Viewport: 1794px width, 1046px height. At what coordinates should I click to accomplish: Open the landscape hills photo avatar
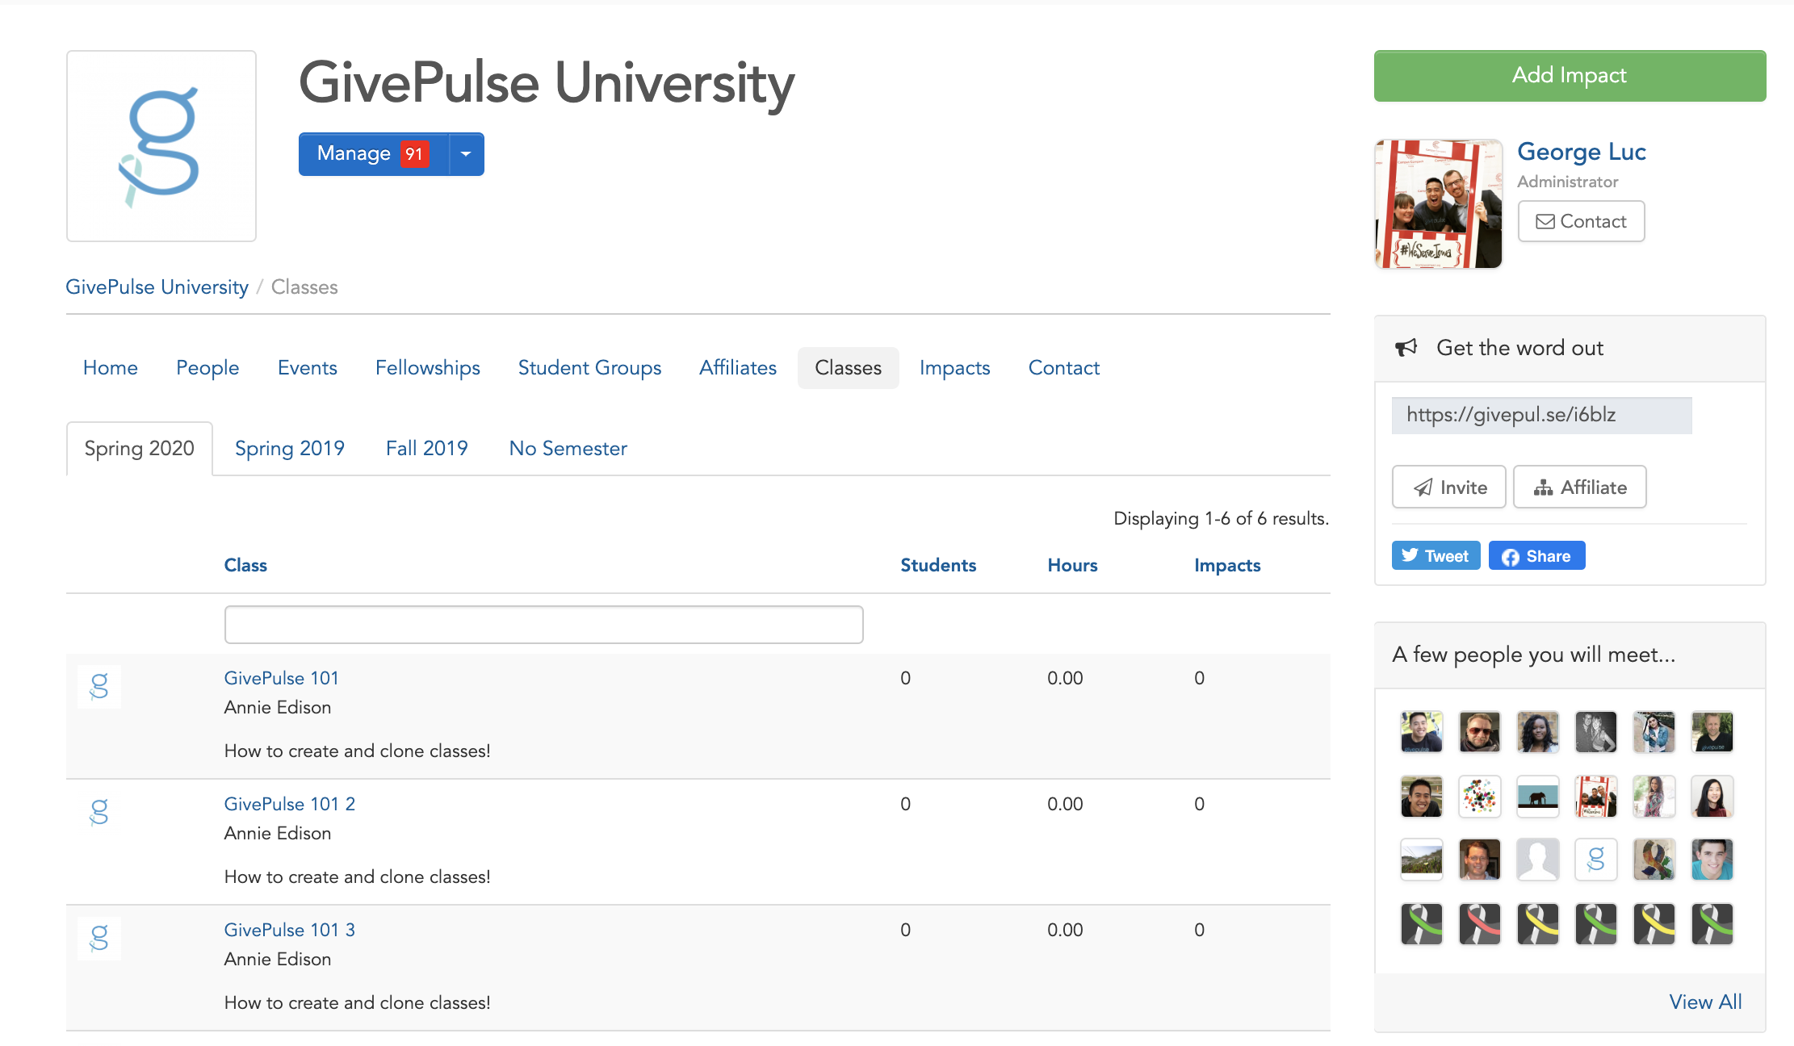1422,860
